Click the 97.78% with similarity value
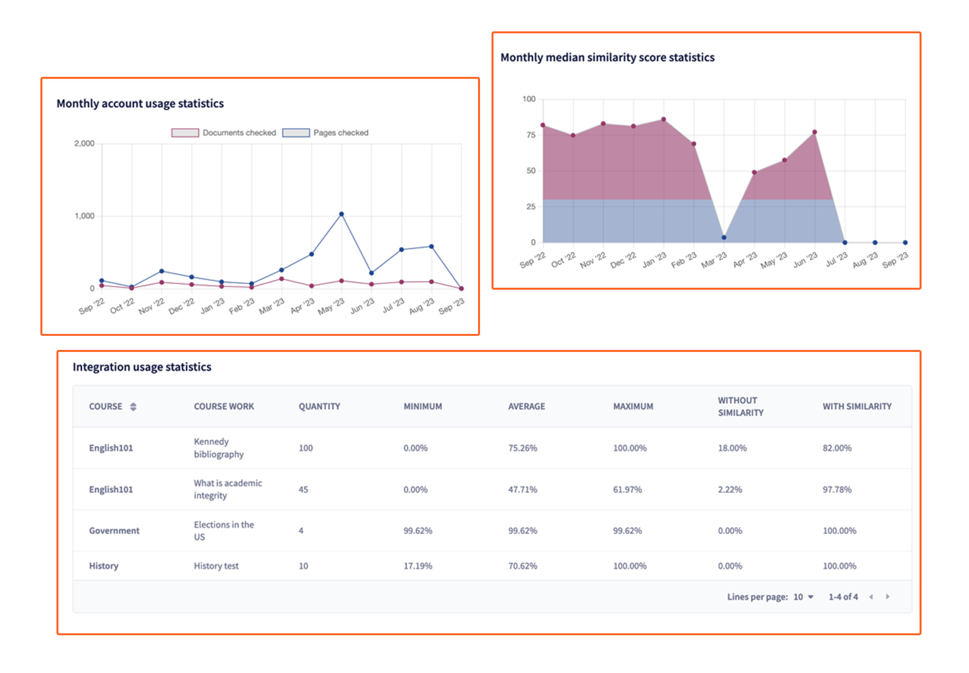This screenshot has width=969, height=673. point(837,489)
